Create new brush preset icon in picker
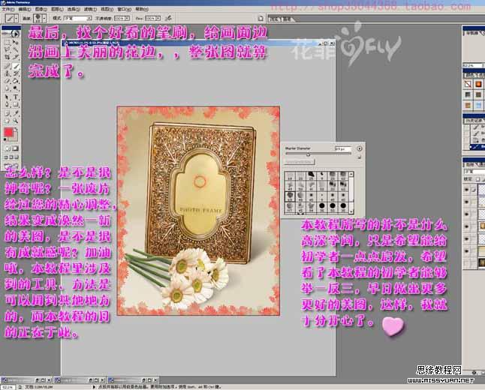This screenshot has width=485, height=390. [360, 157]
